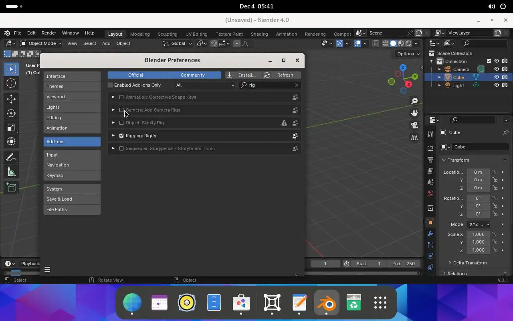Expand the Skinify Rig add-on details
The height and width of the screenshot is (321, 513).
pyautogui.click(x=113, y=123)
